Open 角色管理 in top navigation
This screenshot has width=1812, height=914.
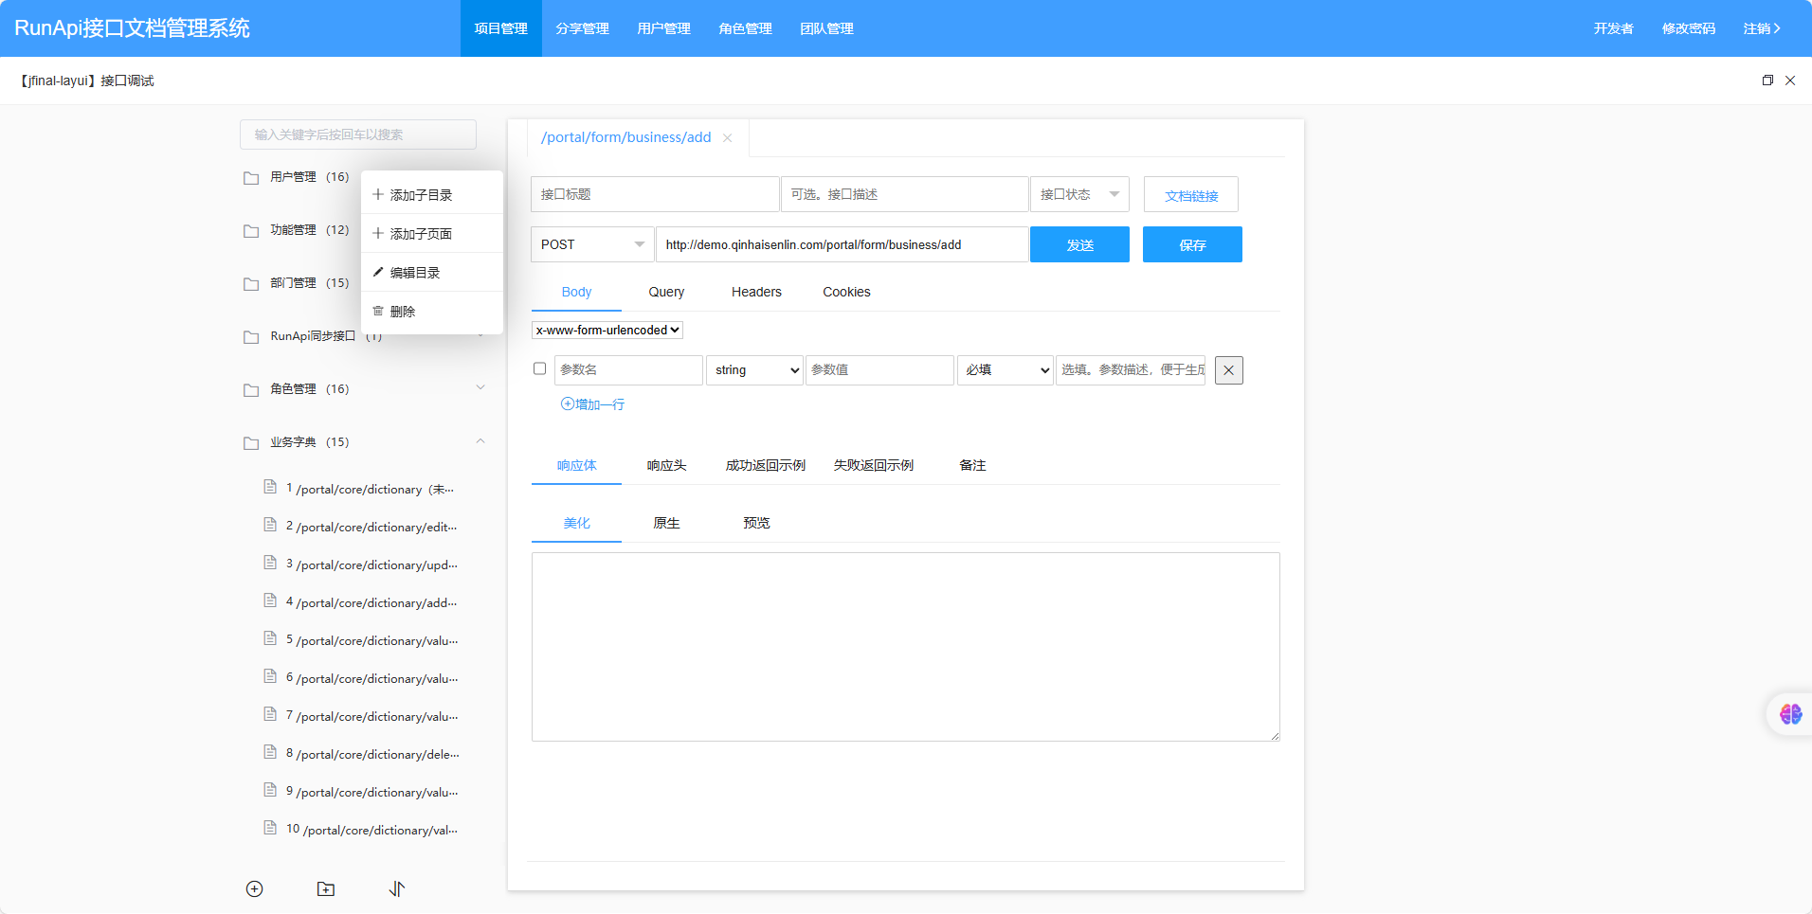tap(746, 28)
